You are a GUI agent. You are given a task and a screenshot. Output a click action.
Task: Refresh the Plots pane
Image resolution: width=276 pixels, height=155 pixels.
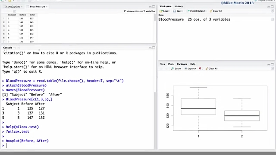(x=272, y=69)
